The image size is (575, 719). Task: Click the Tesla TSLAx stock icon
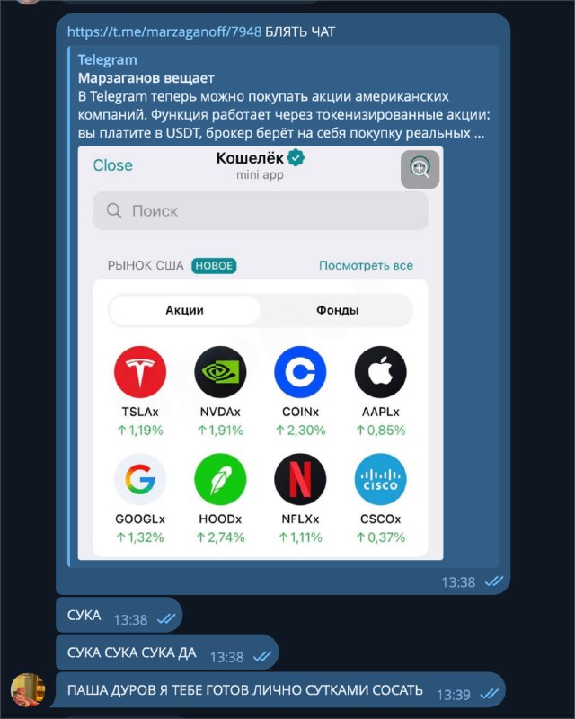tap(140, 372)
